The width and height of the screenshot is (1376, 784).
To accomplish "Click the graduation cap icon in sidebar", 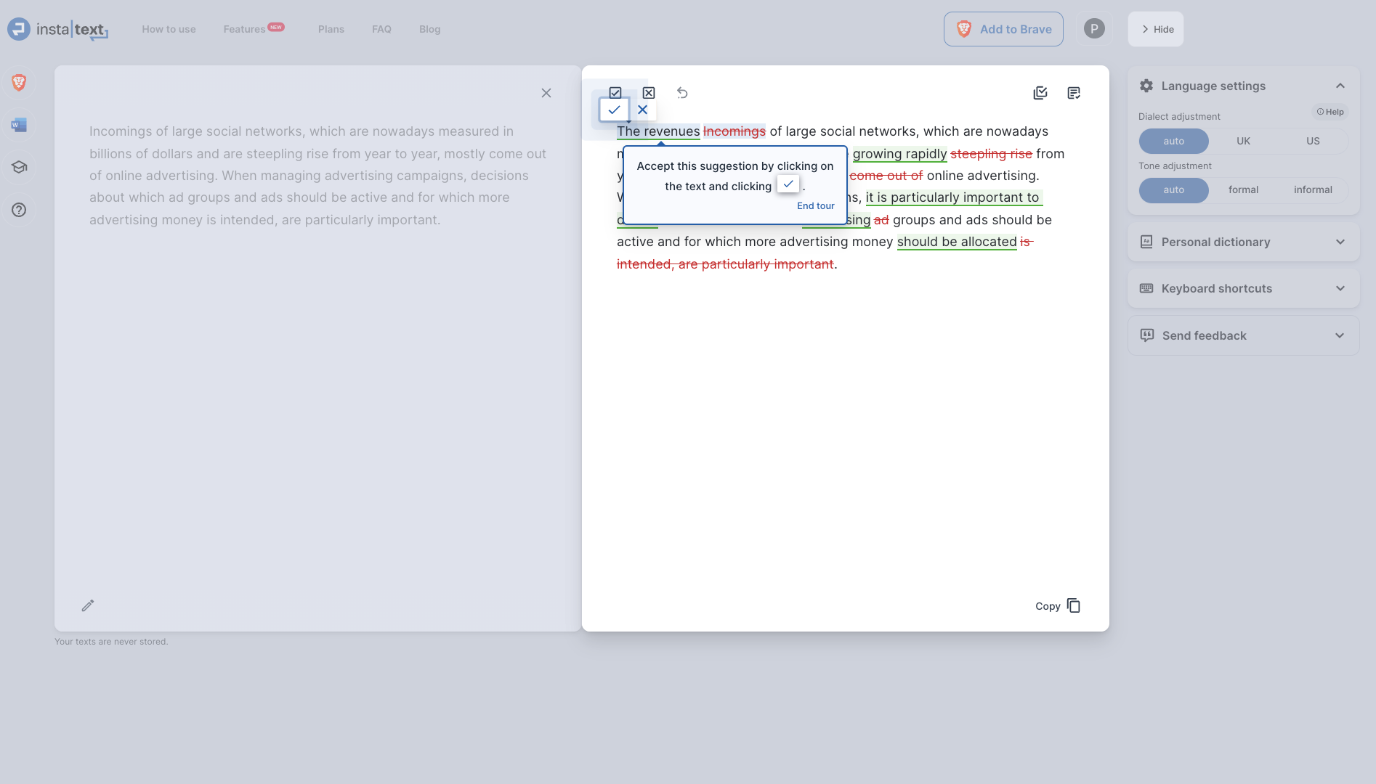I will pyautogui.click(x=19, y=167).
